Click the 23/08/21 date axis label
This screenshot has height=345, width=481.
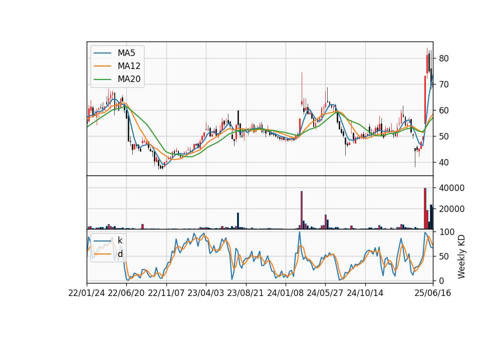(x=246, y=293)
